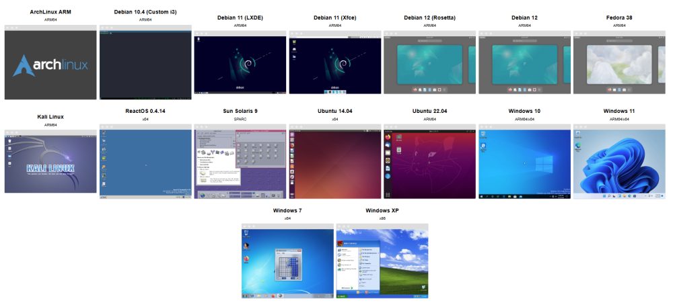The image size is (673, 305).
Task: Click the Windows 11 Start button
Action: point(605,196)
